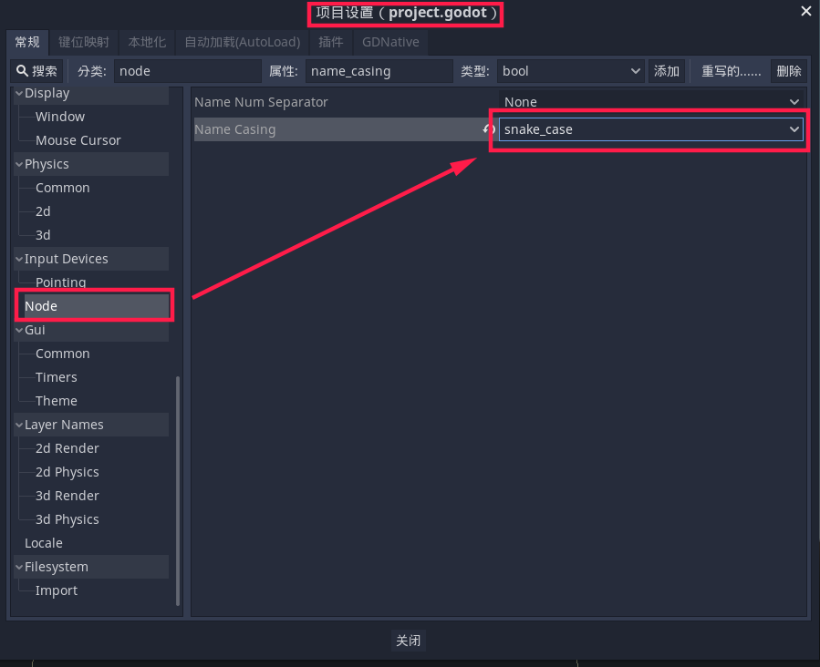Click the search magnifier icon
Image resolution: width=820 pixels, height=667 pixels.
pos(22,70)
